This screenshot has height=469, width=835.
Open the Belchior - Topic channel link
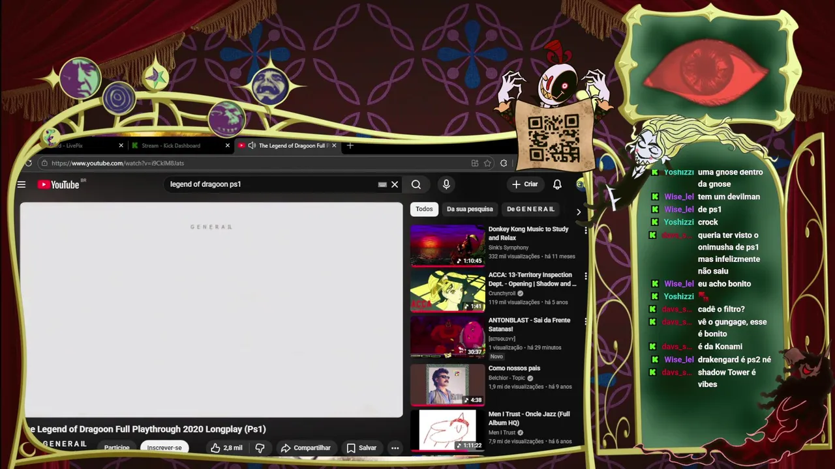(507, 378)
